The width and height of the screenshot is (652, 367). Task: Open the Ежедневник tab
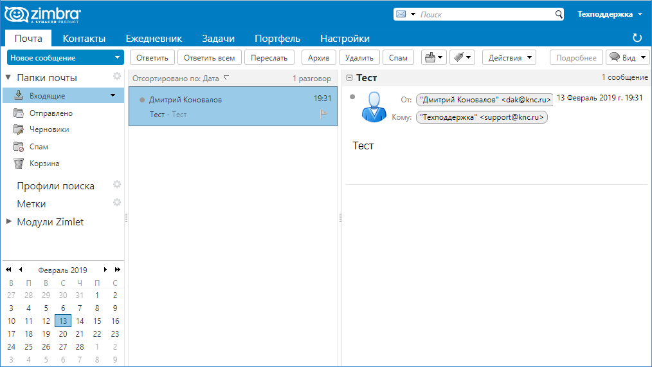(x=154, y=39)
